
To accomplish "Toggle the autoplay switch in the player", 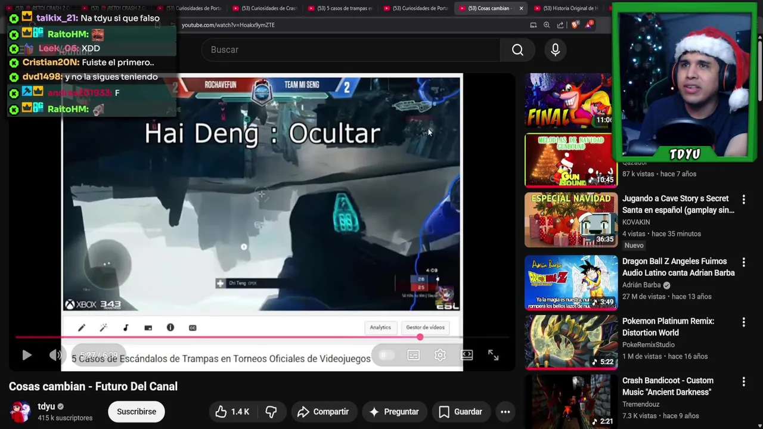I will coord(386,355).
